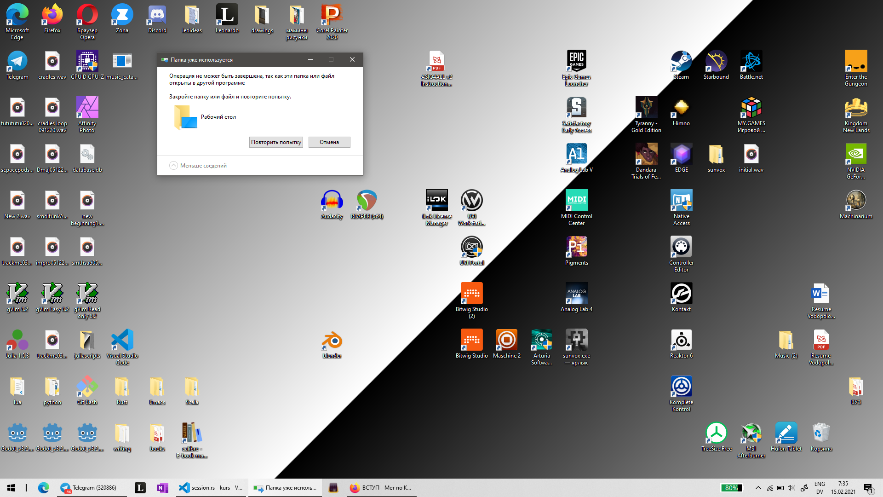Select Maschine 2 desktop icon

(507, 344)
